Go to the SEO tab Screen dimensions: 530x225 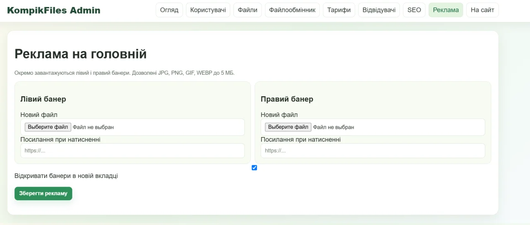(x=414, y=10)
